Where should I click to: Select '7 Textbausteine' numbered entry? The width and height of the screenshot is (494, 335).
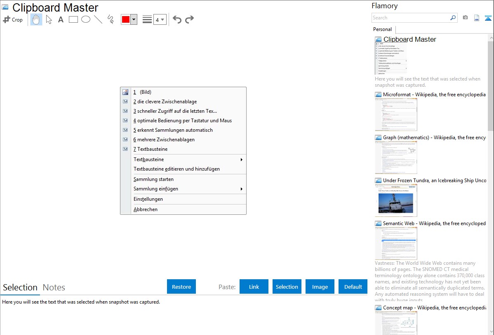point(183,149)
